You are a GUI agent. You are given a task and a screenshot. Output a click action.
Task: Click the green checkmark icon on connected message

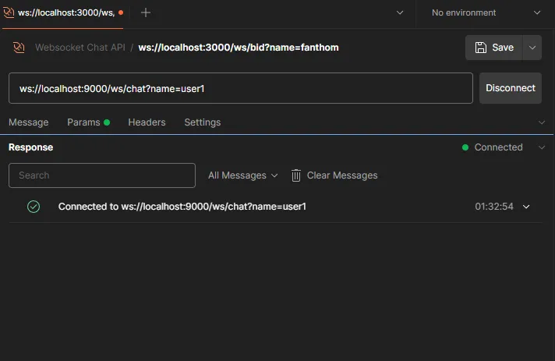point(34,207)
